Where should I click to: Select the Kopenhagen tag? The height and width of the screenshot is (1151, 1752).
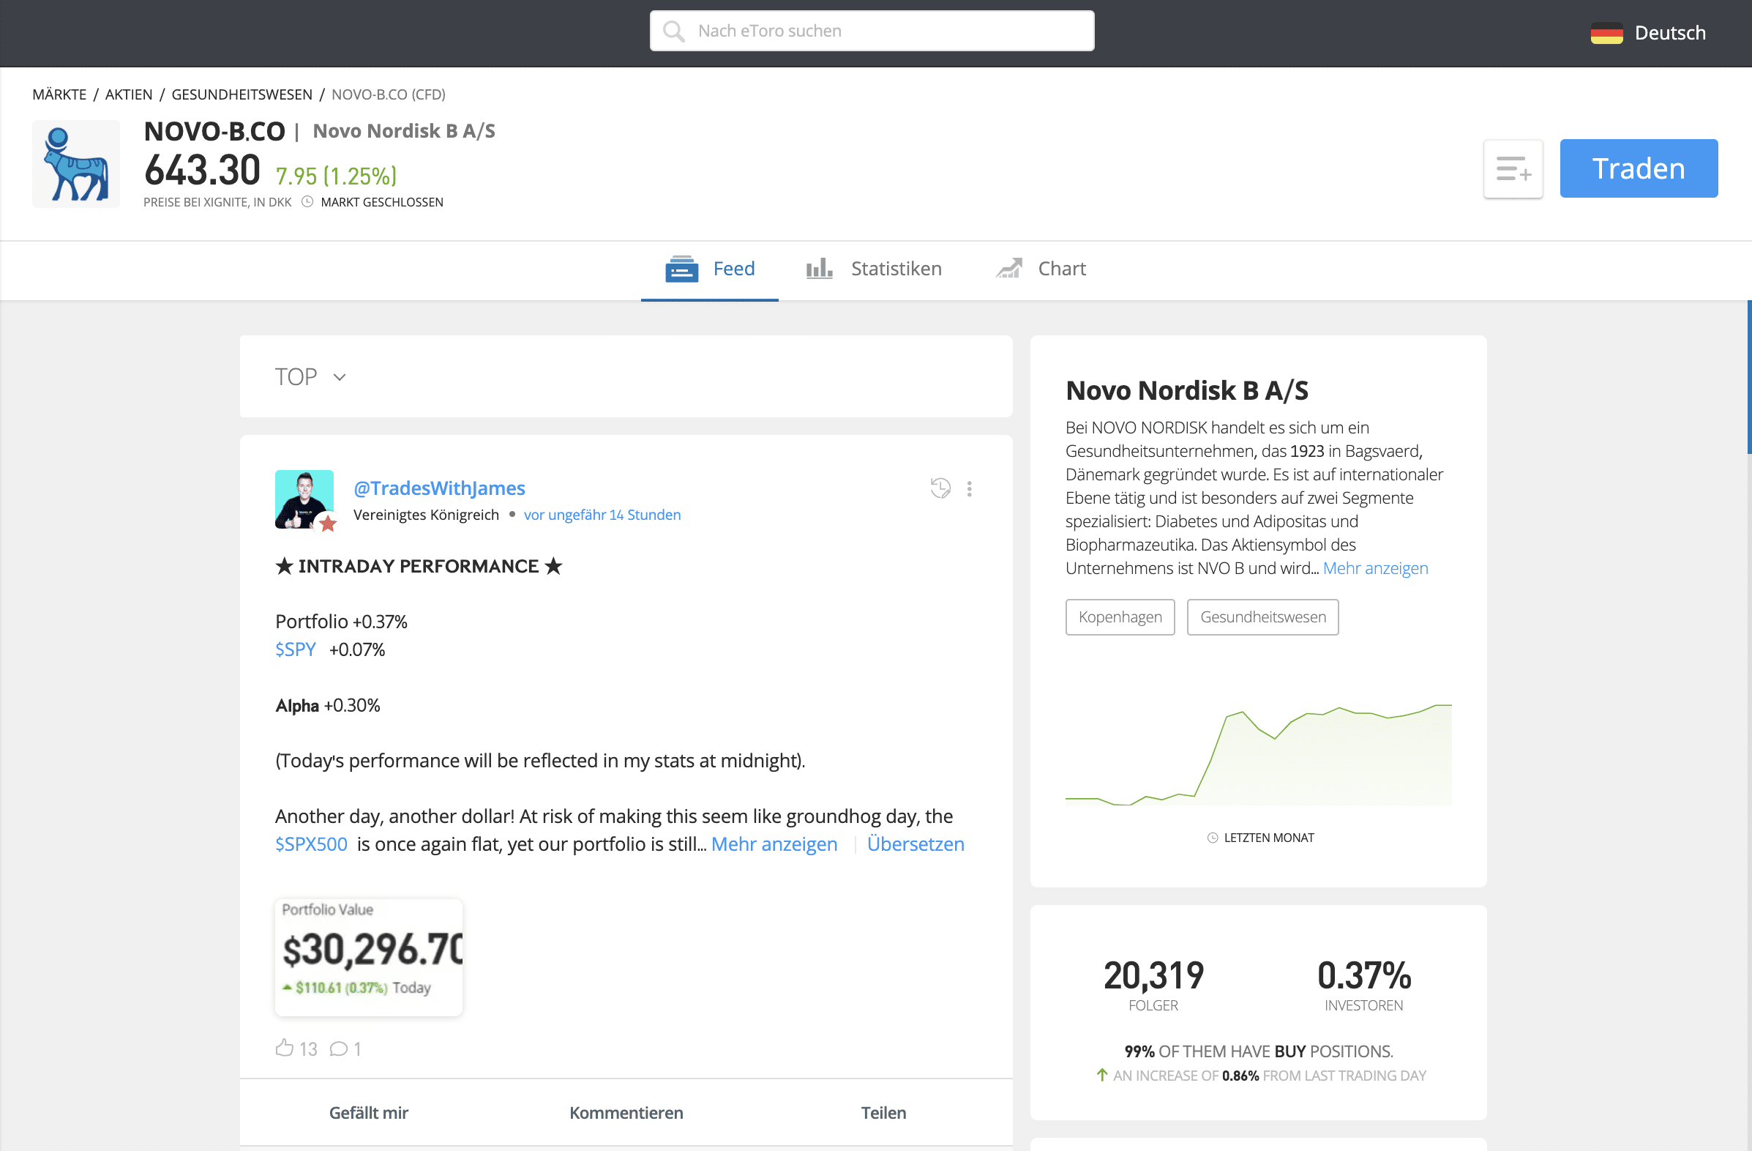click(x=1120, y=617)
